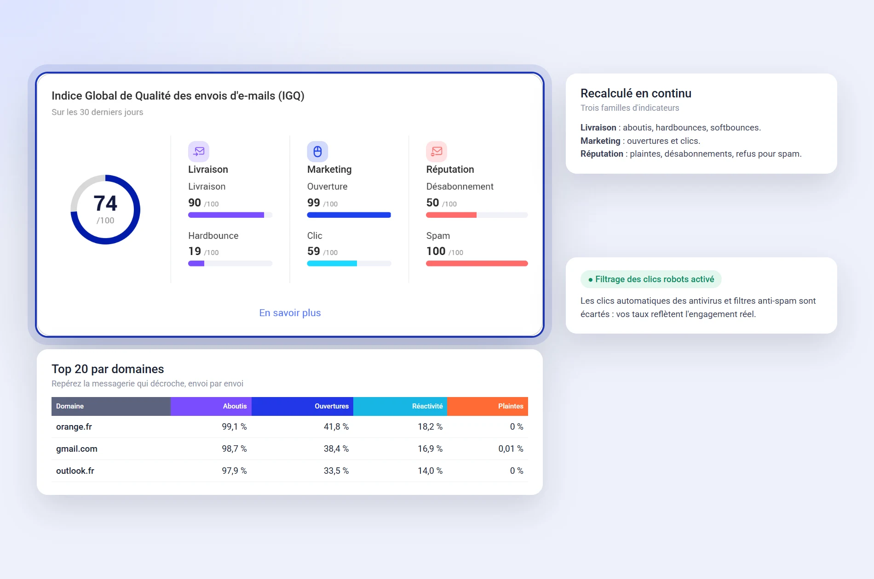Image resolution: width=874 pixels, height=579 pixels.
Task: Click the Hardbounce 19/100 progress bar
Action: [x=230, y=264]
